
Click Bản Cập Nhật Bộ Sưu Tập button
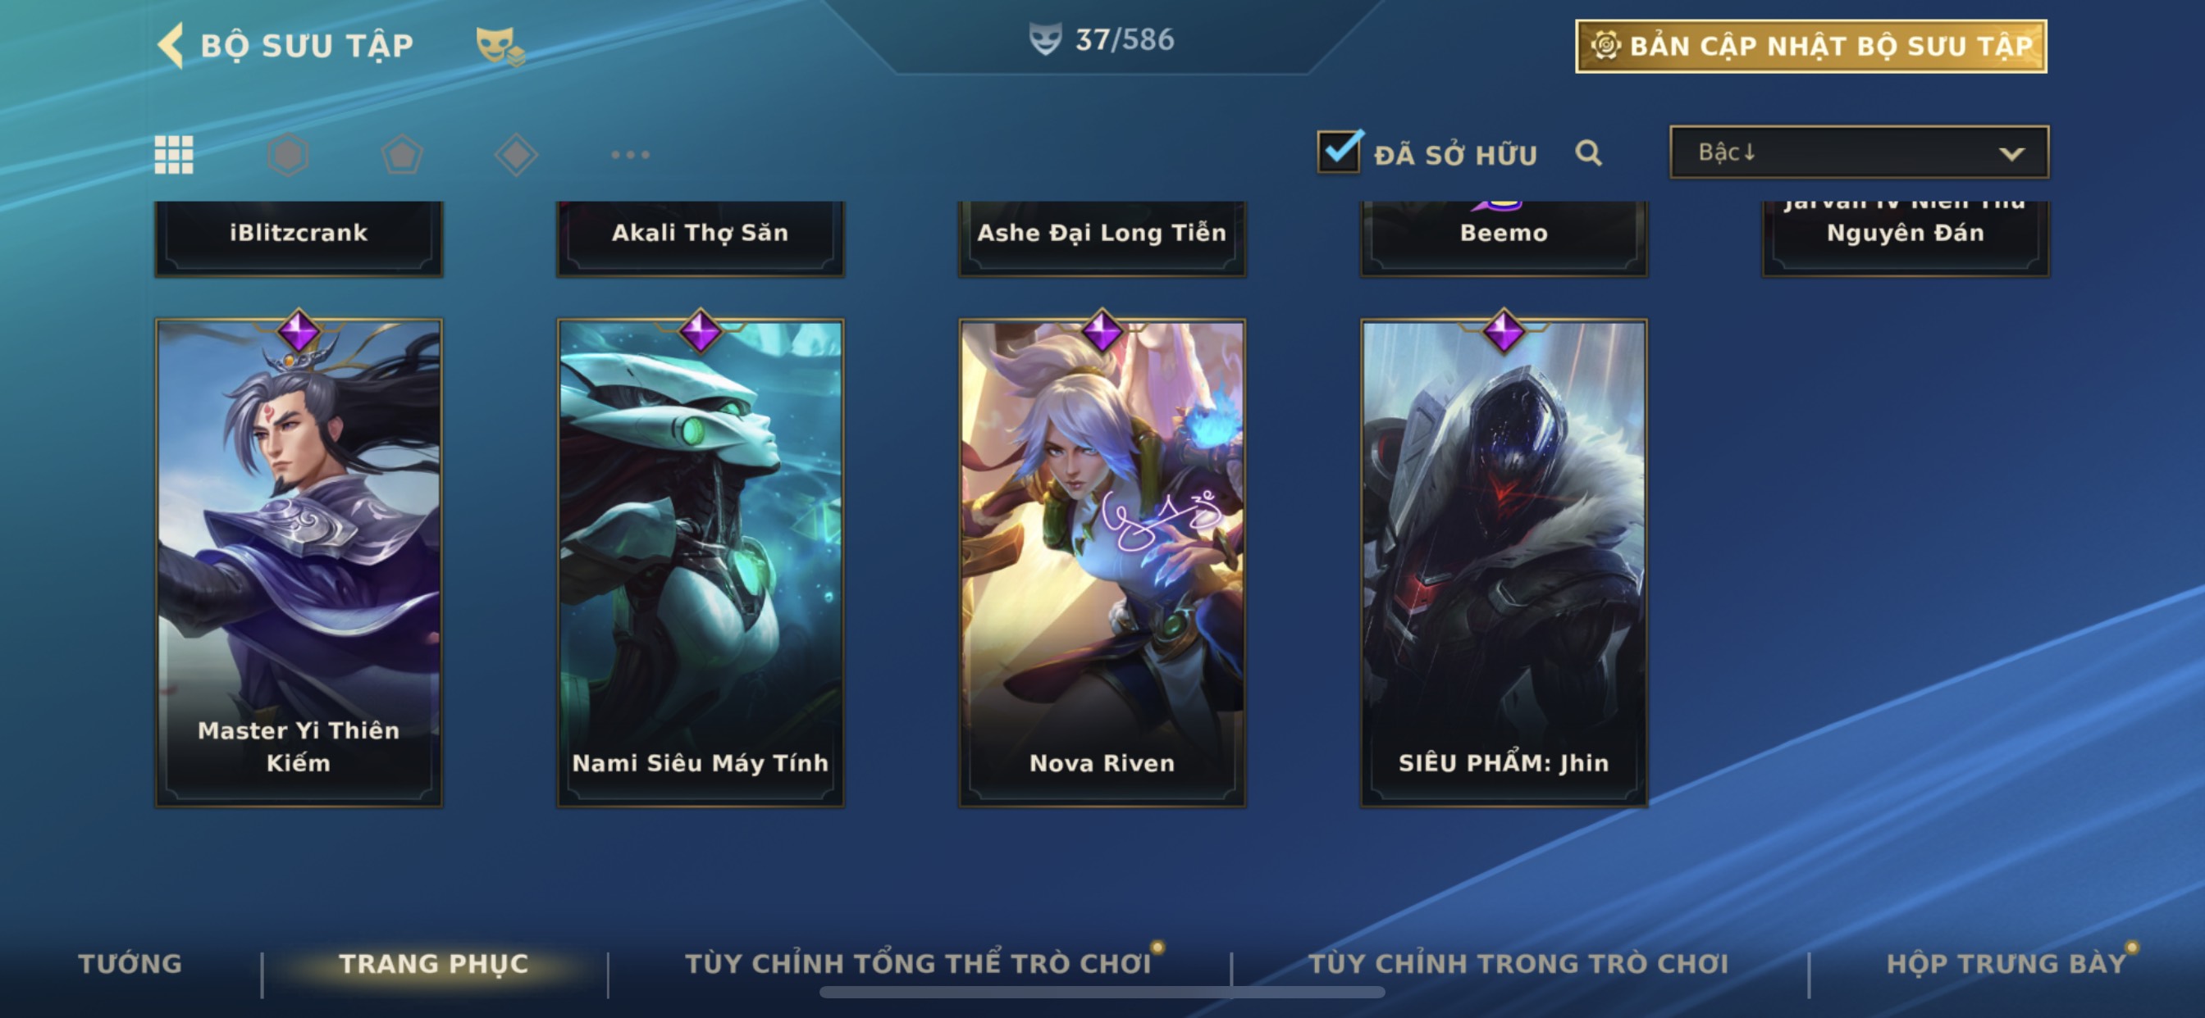(1811, 46)
